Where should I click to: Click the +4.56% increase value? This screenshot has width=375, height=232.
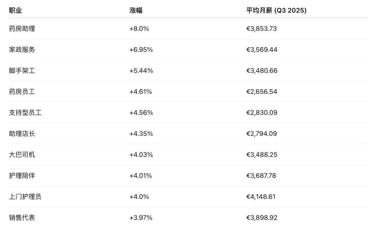pos(141,113)
